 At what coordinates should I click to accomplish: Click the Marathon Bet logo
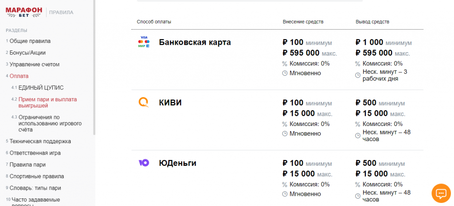[24, 12]
